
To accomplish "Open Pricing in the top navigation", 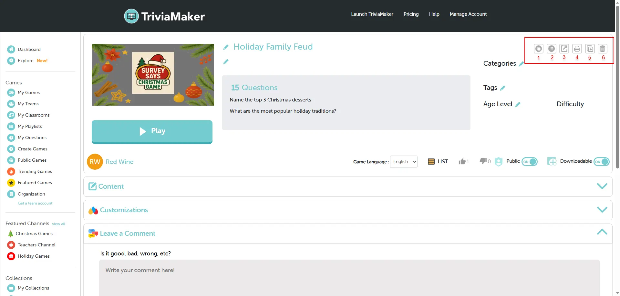I will pos(411,14).
